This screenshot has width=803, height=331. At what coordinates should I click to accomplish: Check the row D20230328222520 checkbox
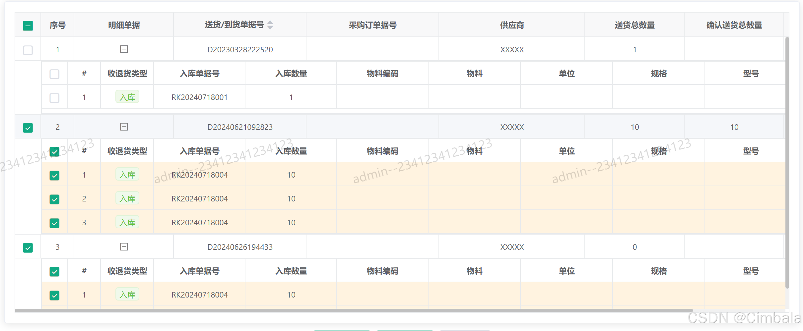pos(28,50)
